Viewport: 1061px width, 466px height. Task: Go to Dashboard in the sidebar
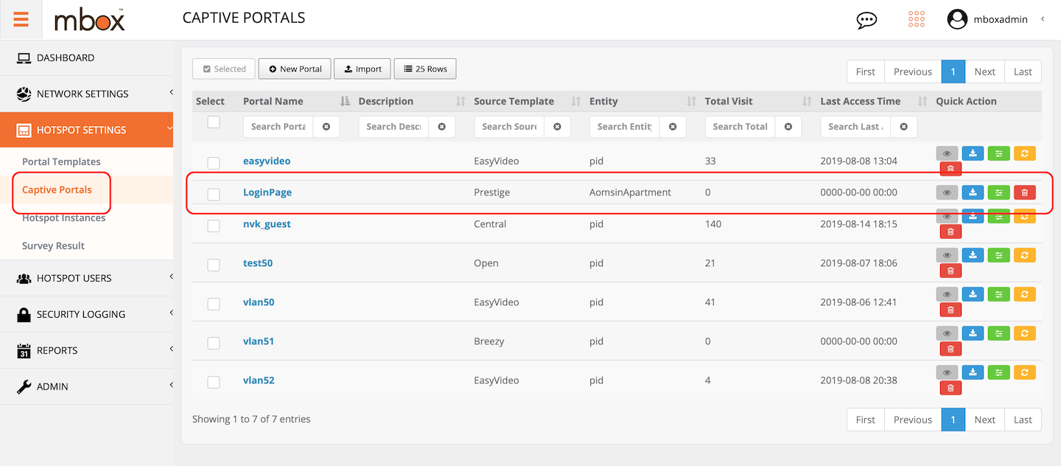pos(87,58)
